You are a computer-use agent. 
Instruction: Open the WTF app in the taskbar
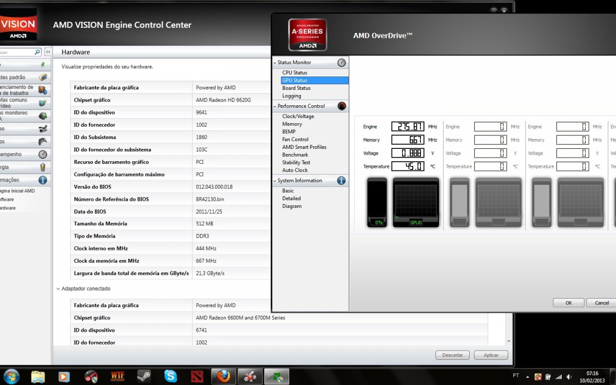coord(118,376)
